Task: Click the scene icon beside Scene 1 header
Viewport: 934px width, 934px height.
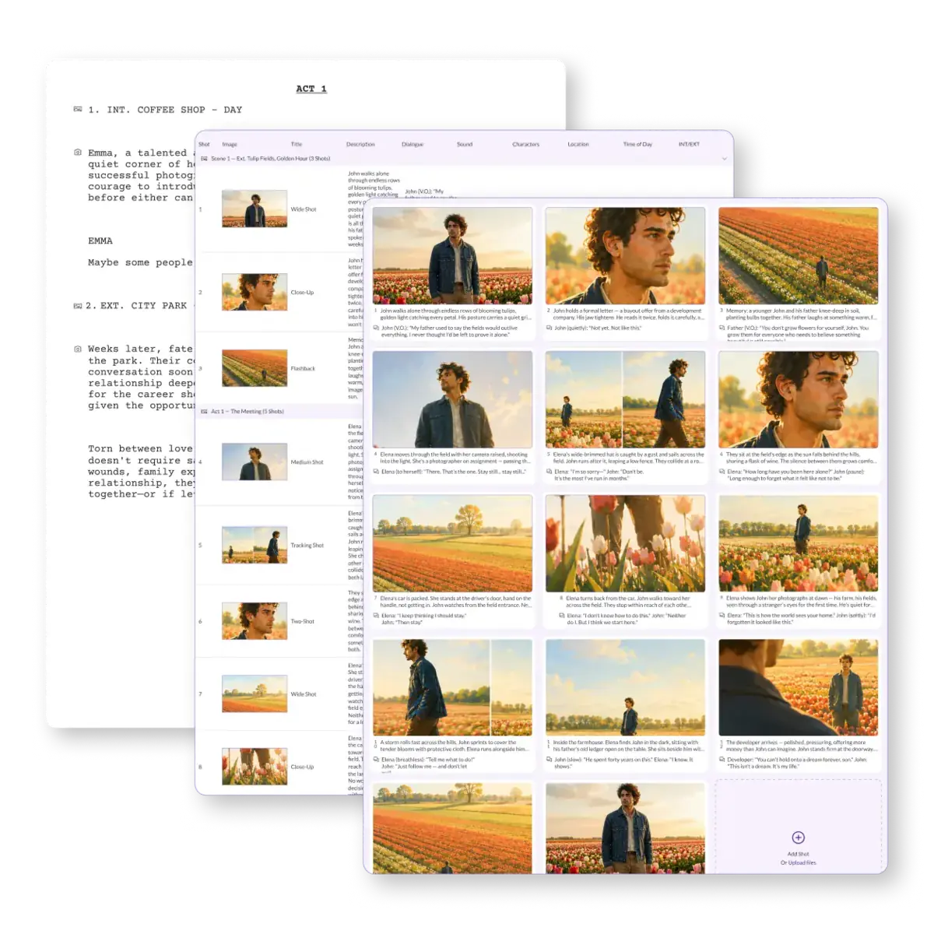Action: coord(205,159)
